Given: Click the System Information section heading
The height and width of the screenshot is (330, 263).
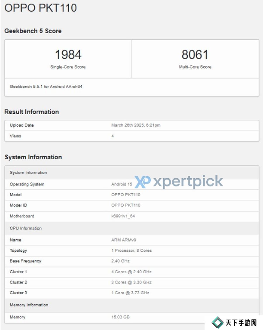Looking at the screenshot, I should click(x=33, y=157).
